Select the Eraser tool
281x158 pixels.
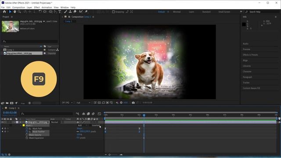75,12
